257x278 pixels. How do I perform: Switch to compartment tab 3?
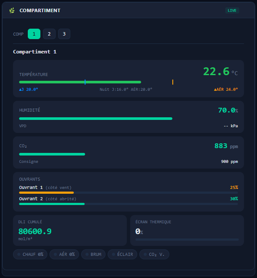pos(64,34)
